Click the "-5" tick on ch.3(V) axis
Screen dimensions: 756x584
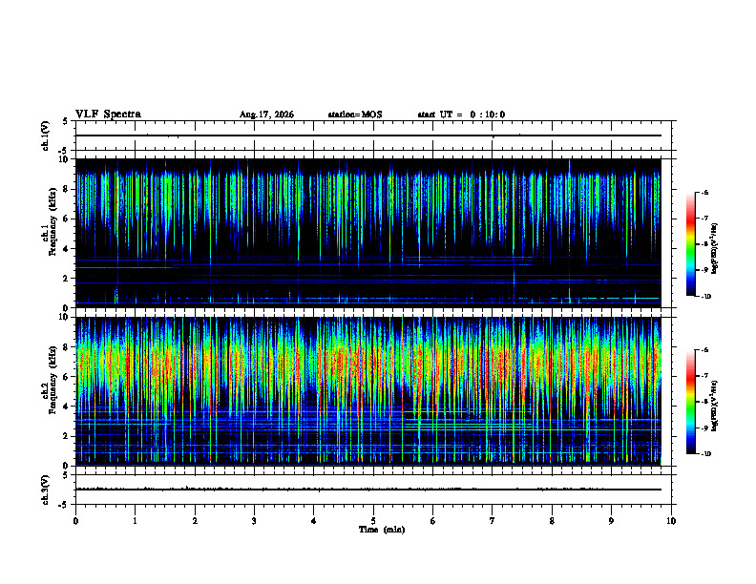pos(64,505)
